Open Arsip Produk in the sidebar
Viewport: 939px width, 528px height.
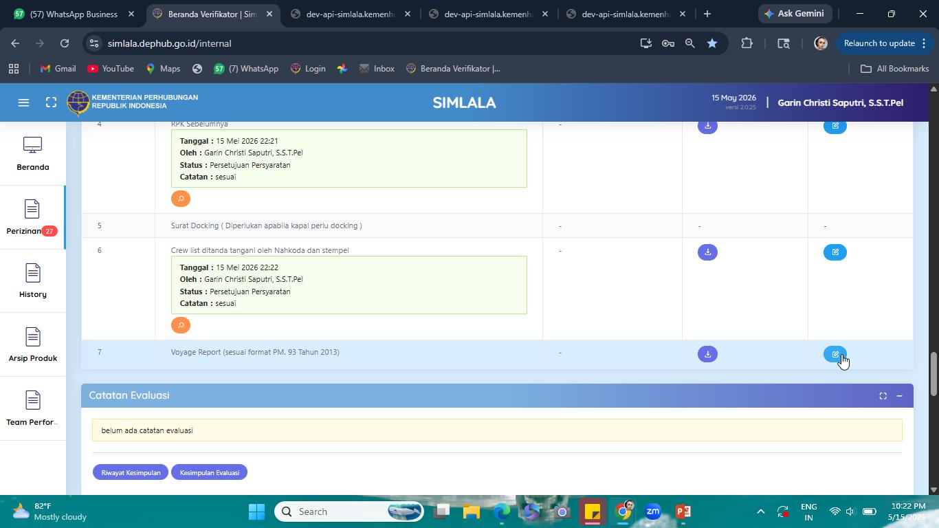click(32, 345)
